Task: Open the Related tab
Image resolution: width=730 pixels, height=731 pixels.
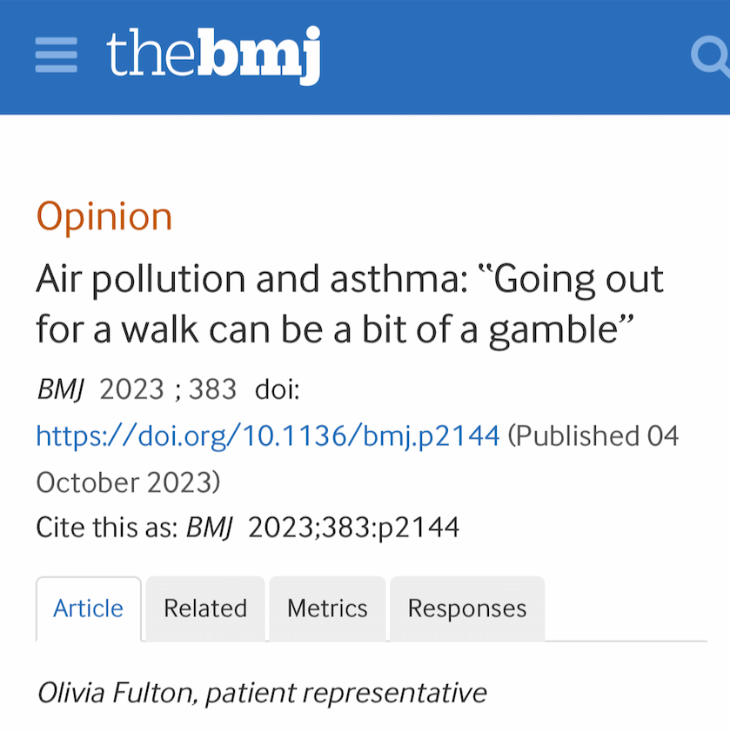Action: [x=205, y=608]
